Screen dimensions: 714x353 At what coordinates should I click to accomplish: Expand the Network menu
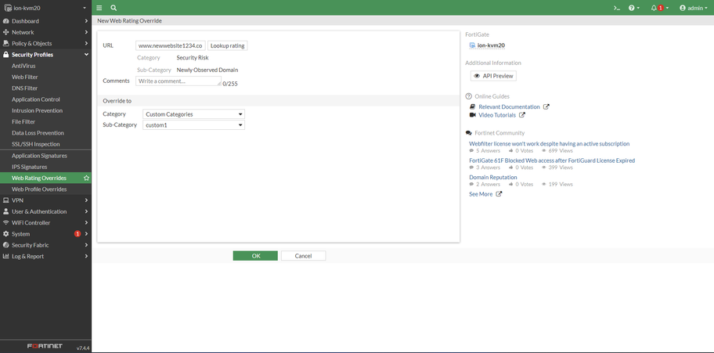pyautogui.click(x=45, y=32)
